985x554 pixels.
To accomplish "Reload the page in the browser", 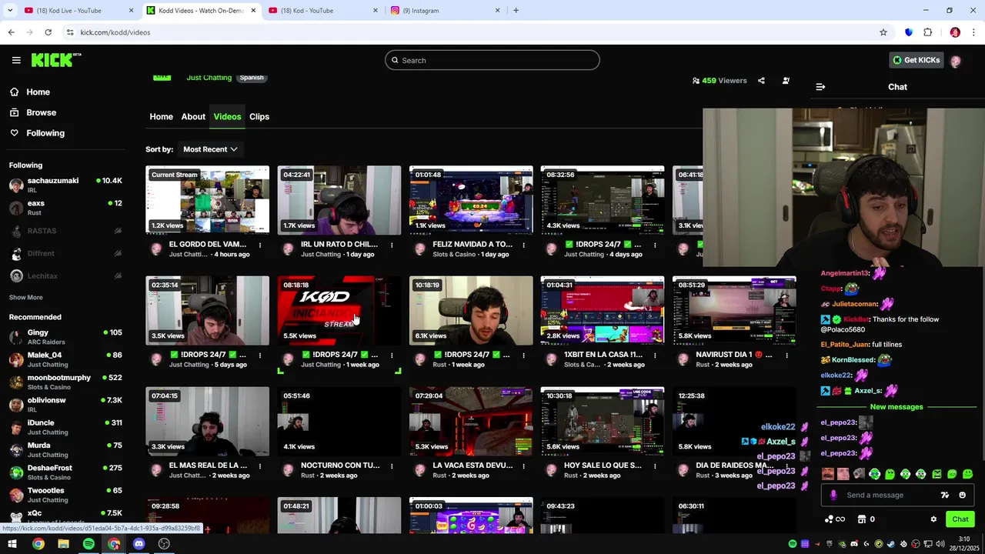I will click(48, 32).
